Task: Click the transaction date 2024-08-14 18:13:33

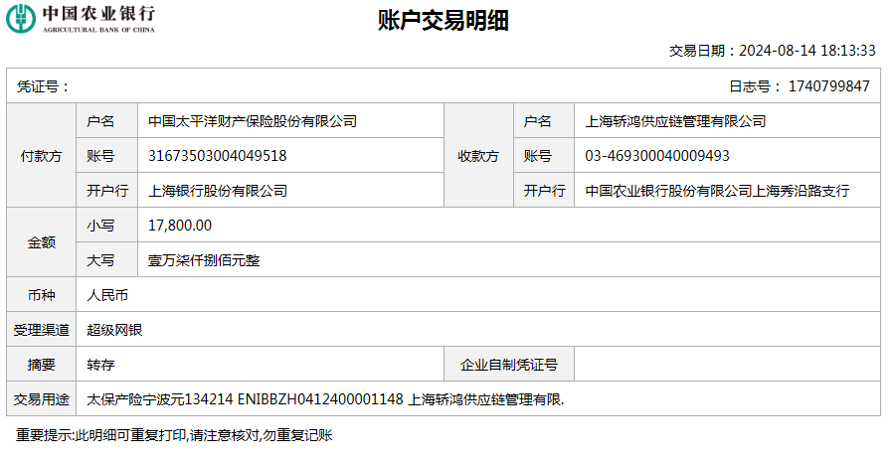Action: coord(807,51)
